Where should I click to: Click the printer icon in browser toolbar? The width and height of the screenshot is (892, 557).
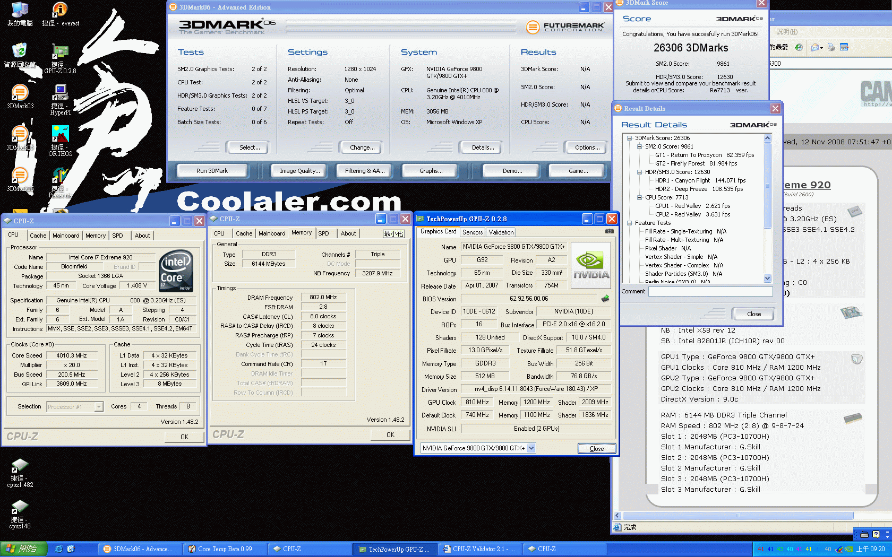point(831,47)
